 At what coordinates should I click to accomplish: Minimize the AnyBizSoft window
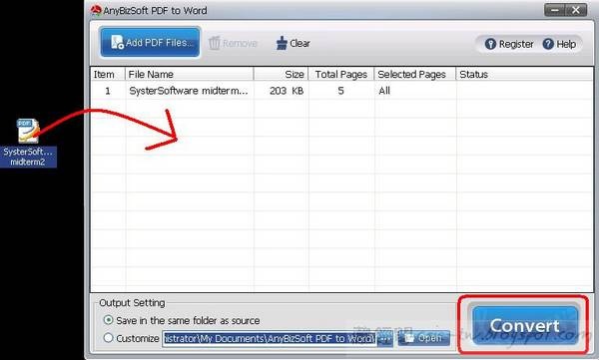coord(555,10)
